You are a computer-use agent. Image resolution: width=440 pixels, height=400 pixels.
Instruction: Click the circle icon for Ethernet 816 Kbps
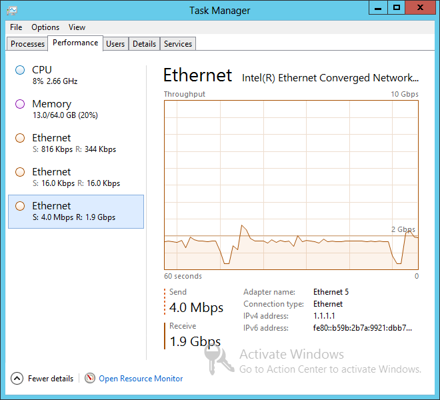pos(20,138)
